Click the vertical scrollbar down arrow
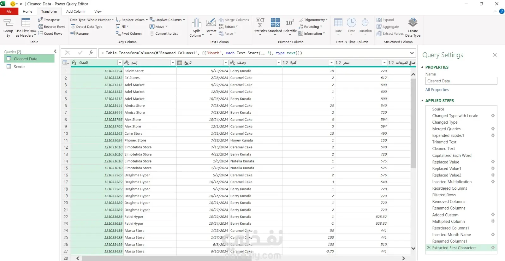This screenshot has width=505, height=261. pos(413,248)
